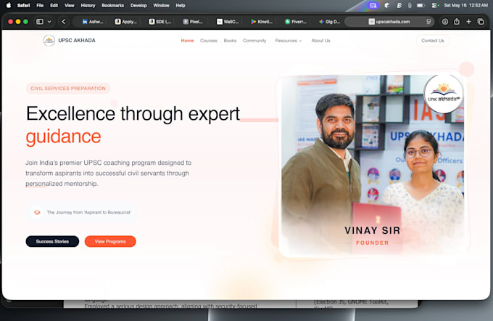This screenshot has width=493, height=321.
Task: Open the Edit menu
Action: click(54, 5)
